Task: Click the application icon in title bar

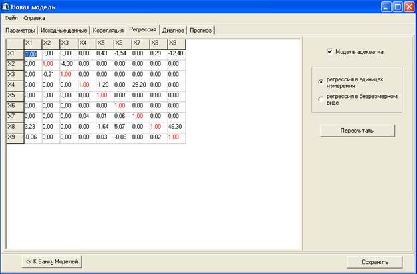Action: click(5, 7)
